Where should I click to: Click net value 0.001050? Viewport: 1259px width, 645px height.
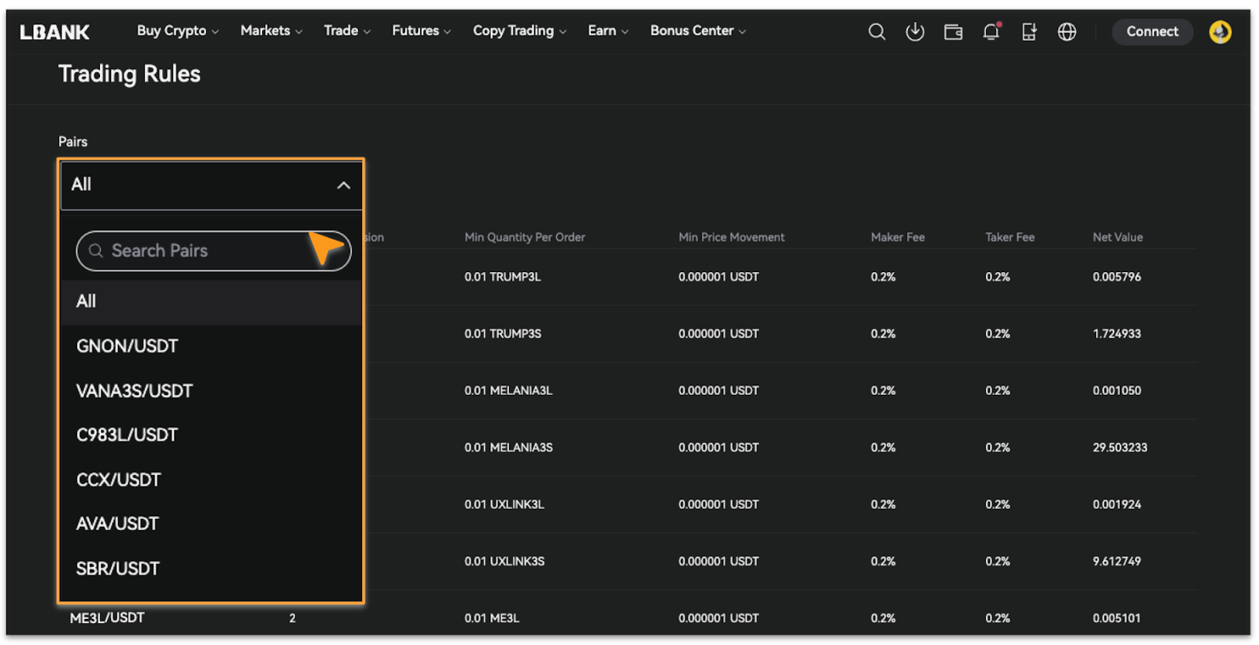point(1117,391)
